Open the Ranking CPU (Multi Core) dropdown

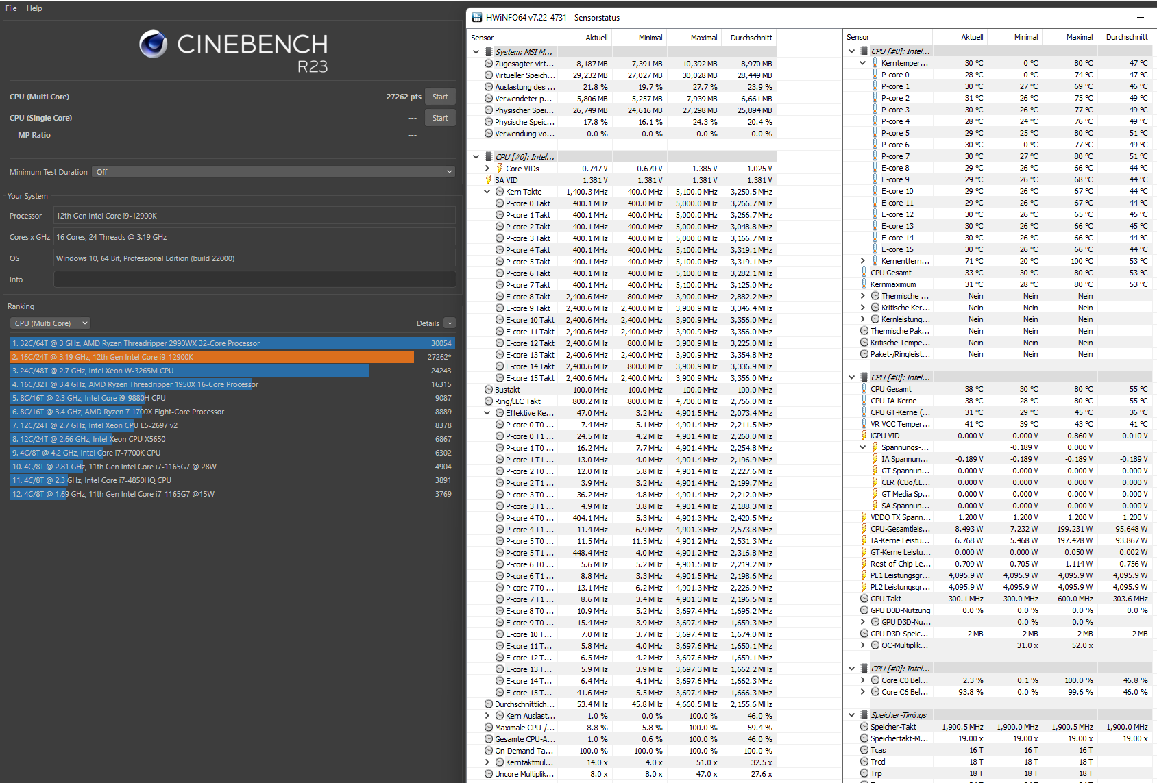(50, 323)
